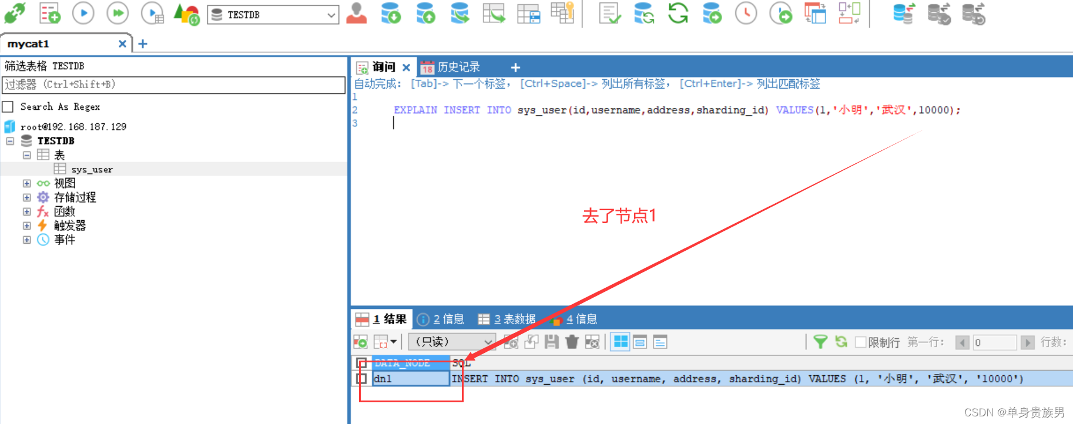
Task: Click the commit transaction icon
Action: click(939, 13)
